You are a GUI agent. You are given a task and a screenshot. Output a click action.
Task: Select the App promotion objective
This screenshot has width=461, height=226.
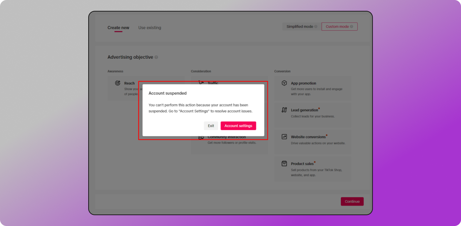click(312, 88)
